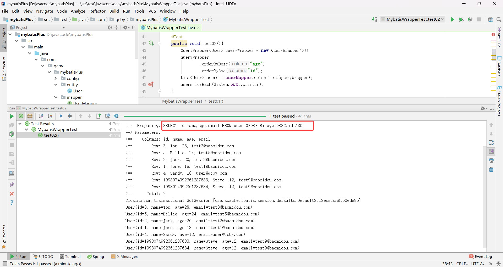Viewport: 503px width, 267px height.
Task: Clear all console output trash icon
Action: tap(491, 169)
